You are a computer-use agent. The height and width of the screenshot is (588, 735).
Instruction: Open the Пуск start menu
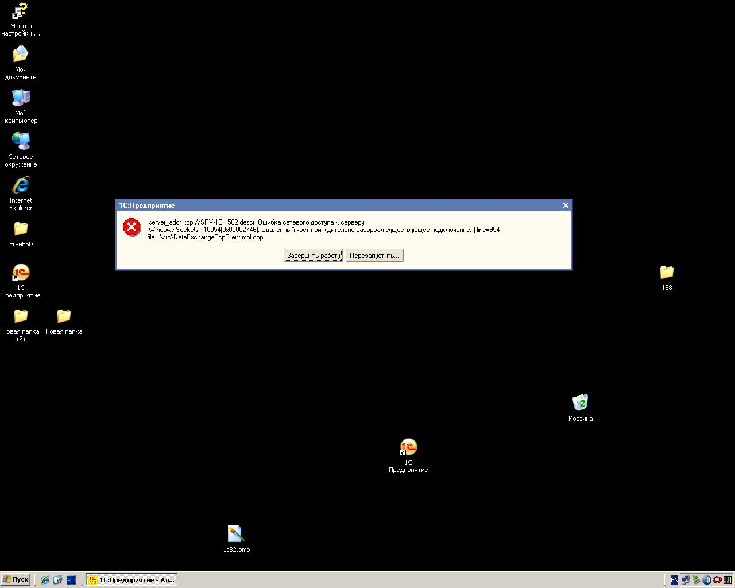(x=16, y=579)
